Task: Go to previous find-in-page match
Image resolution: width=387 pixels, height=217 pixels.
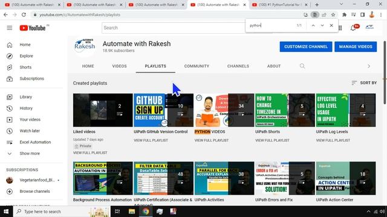Action: coord(313,25)
